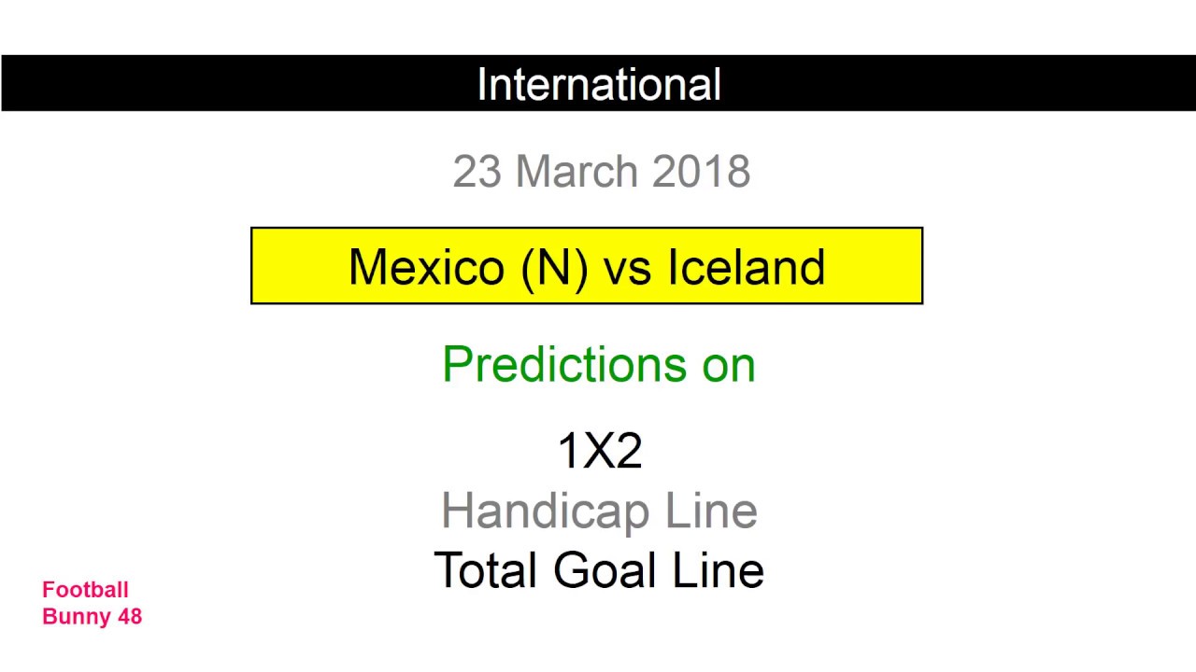Viewport: 1196px width, 672px height.
Task: Click the pink Football watermark word
Action: click(85, 590)
